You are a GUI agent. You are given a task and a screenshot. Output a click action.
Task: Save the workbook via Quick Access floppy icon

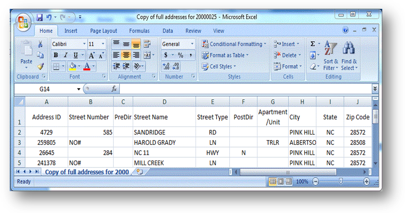point(40,17)
